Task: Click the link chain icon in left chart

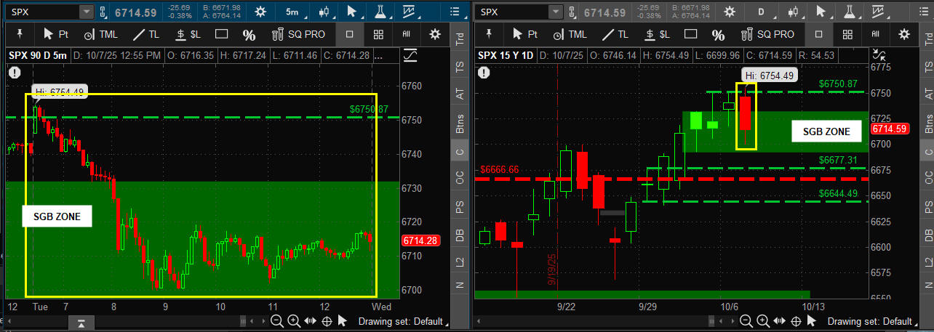Action: click(103, 12)
